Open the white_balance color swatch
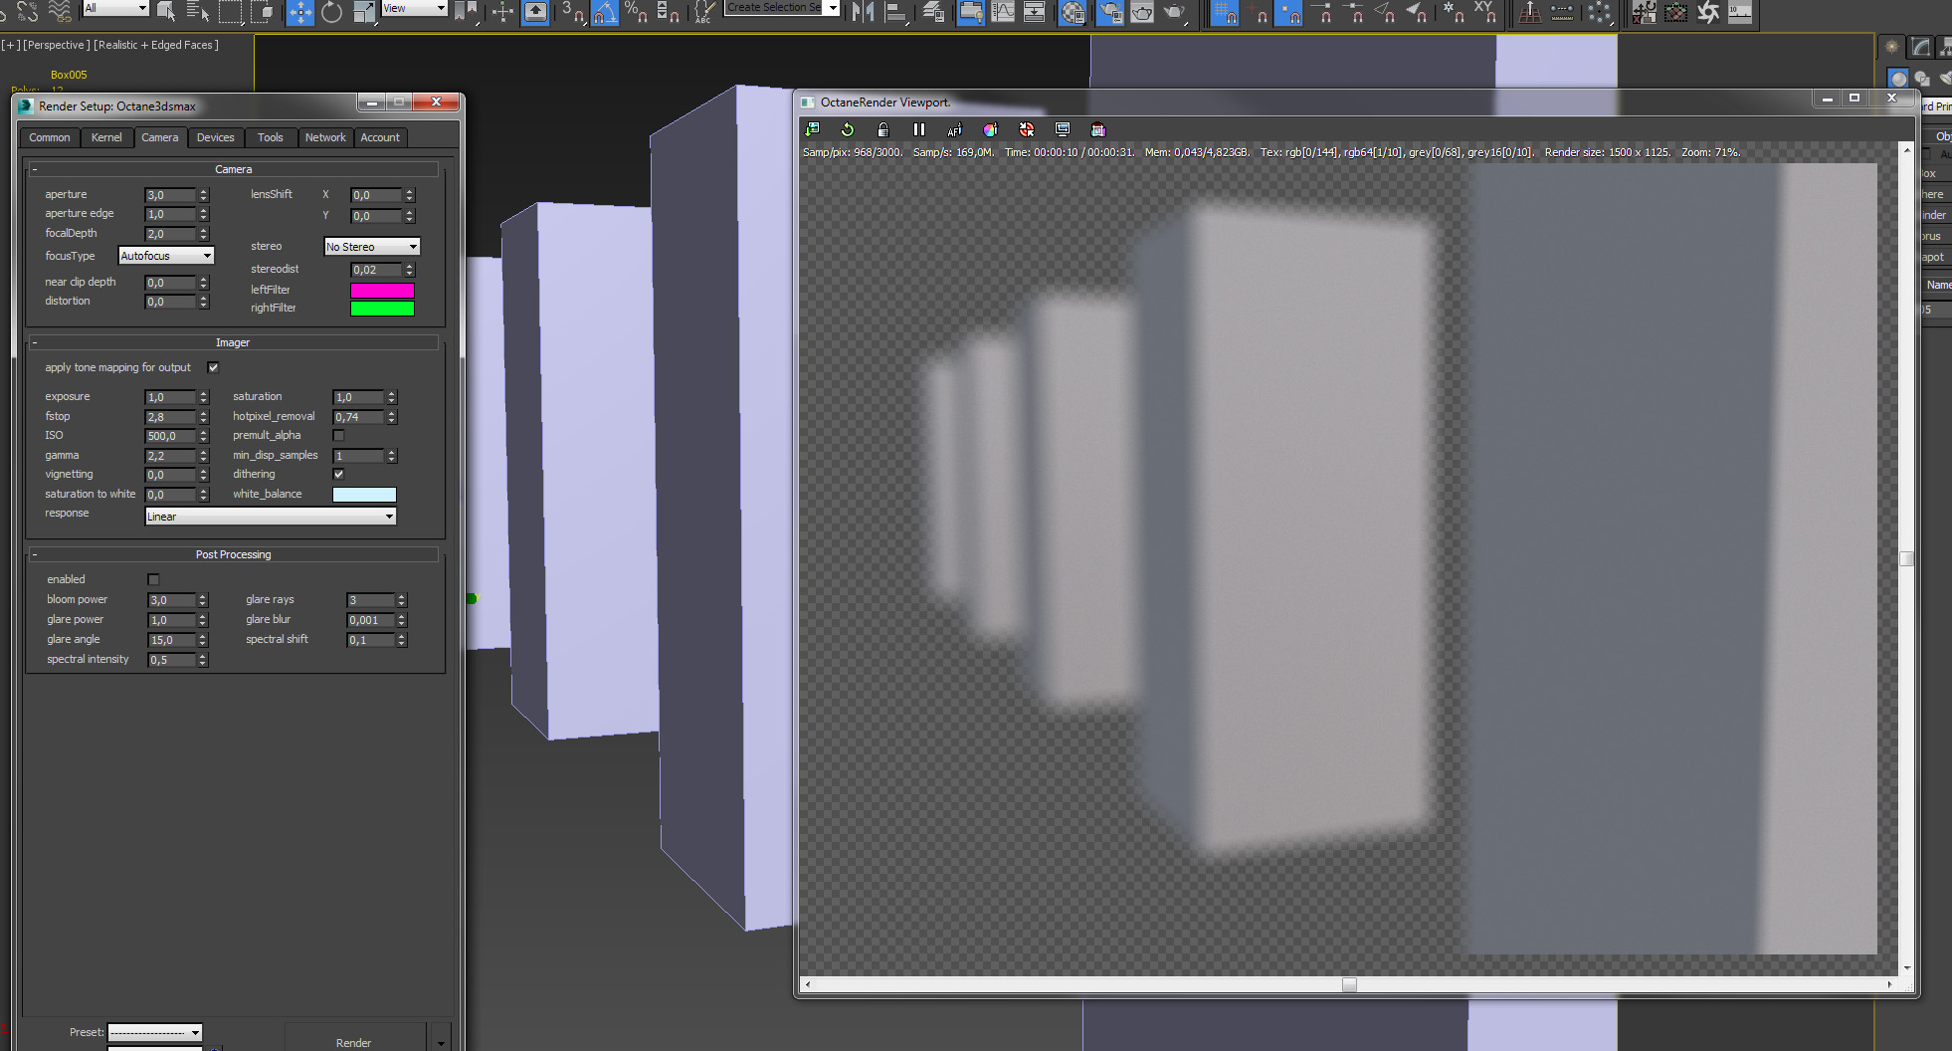The width and height of the screenshot is (1952, 1051). tap(364, 495)
